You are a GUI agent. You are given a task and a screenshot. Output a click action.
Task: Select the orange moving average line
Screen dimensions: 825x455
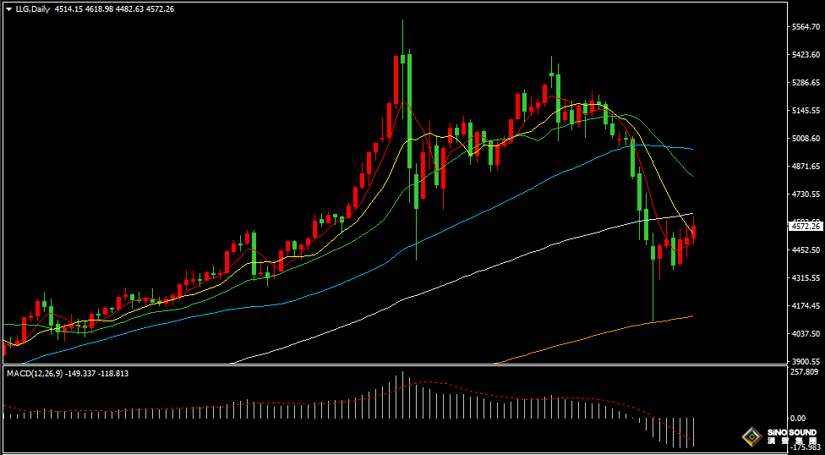tap(592, 334)
